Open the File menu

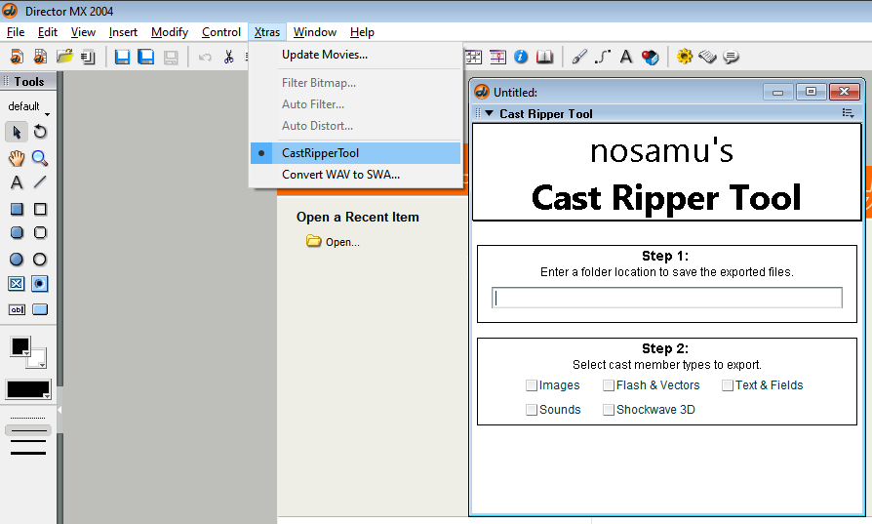pyautogui.click(x=16, y=32)
